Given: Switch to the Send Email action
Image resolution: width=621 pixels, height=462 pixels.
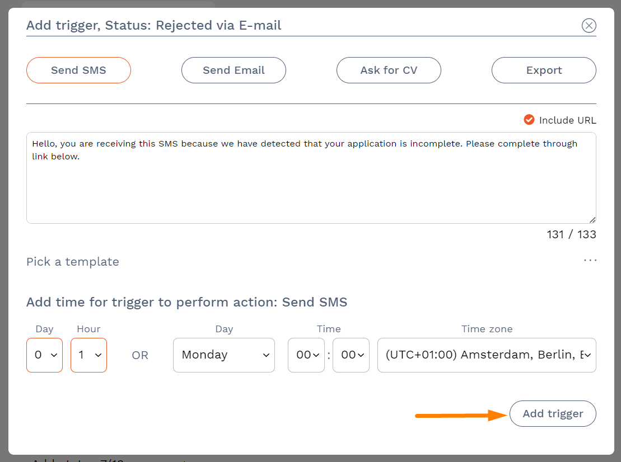Looking at the screenshot, I should coord(234,70).
